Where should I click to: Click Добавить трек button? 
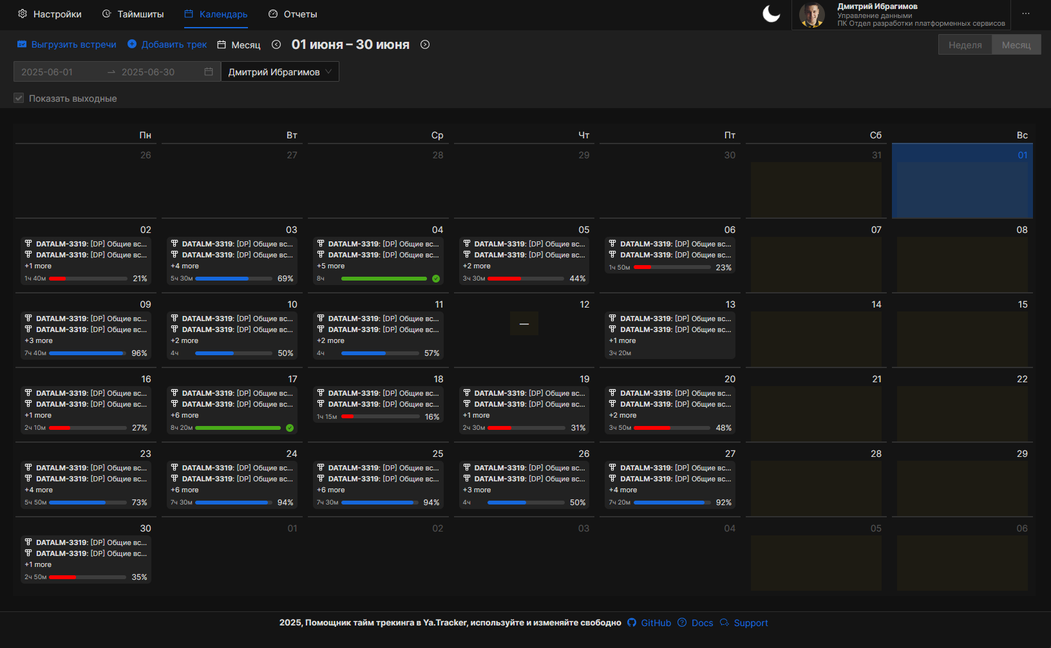pyautogui.click(x=167, y=44)
